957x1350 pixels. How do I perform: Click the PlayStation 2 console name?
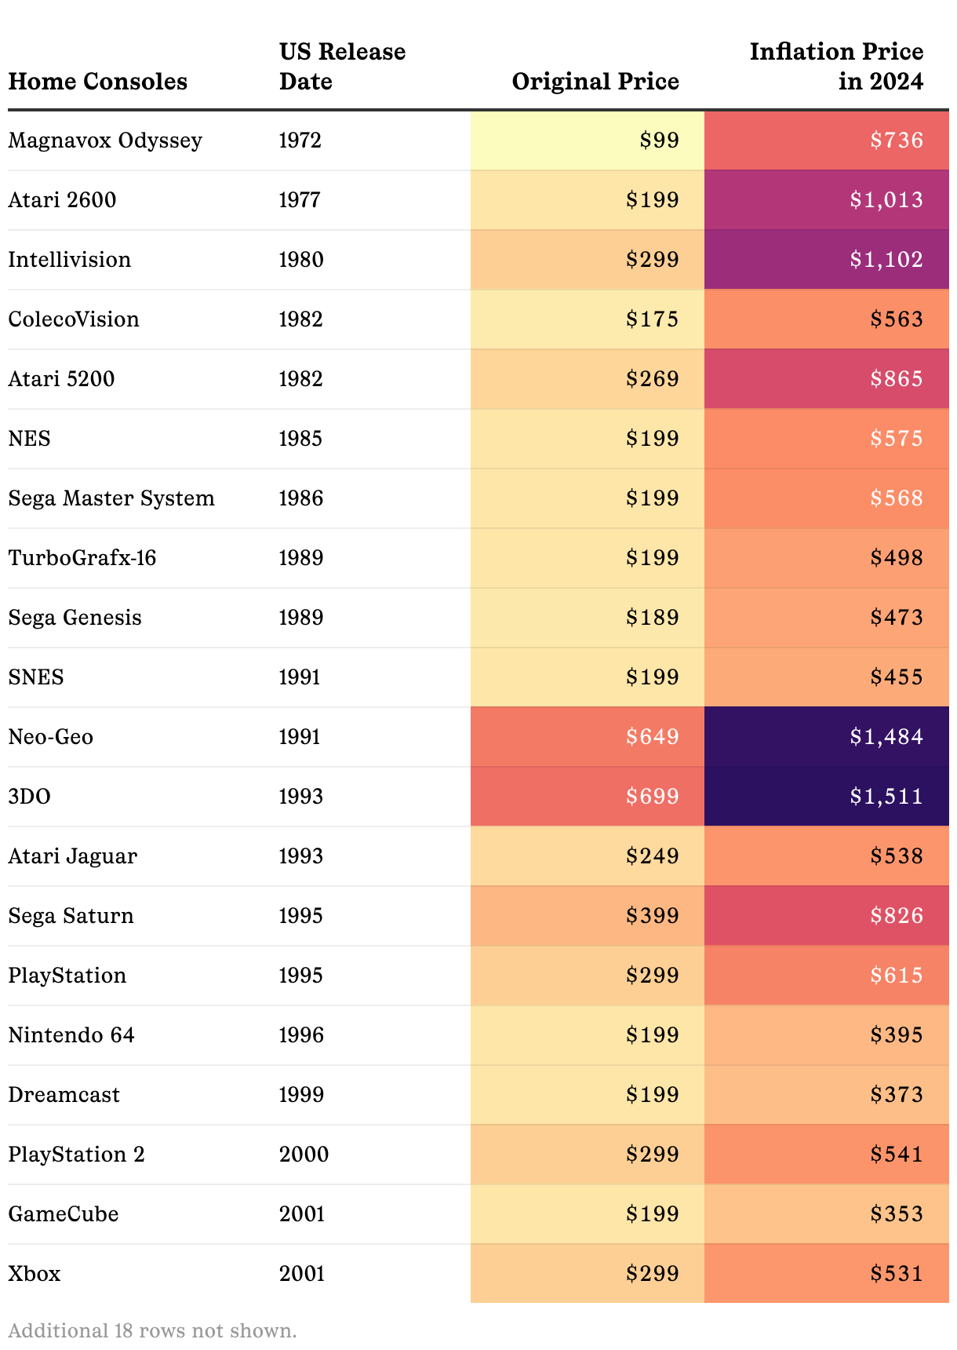77,1155
